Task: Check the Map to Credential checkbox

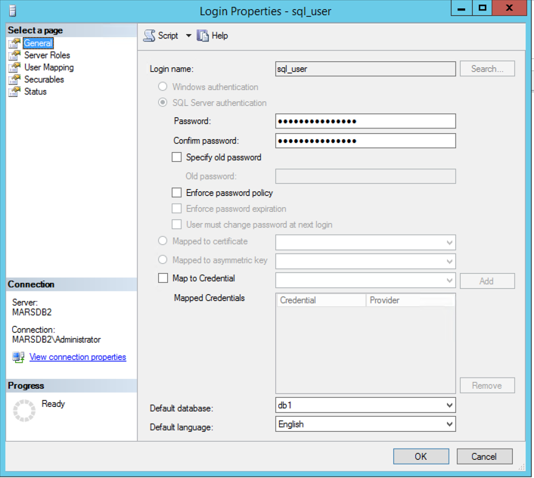Action: tap(163, 278)
